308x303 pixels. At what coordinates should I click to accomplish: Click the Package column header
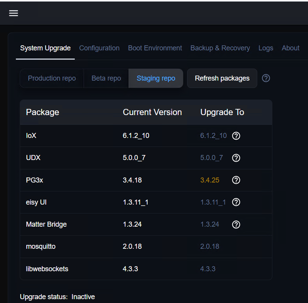point(42,112)
